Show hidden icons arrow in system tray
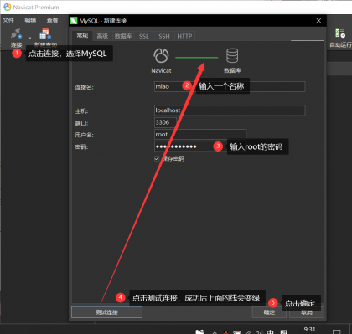Image resolution: width=352 pixels, height=334 pixels. click(x=215, y=332)
